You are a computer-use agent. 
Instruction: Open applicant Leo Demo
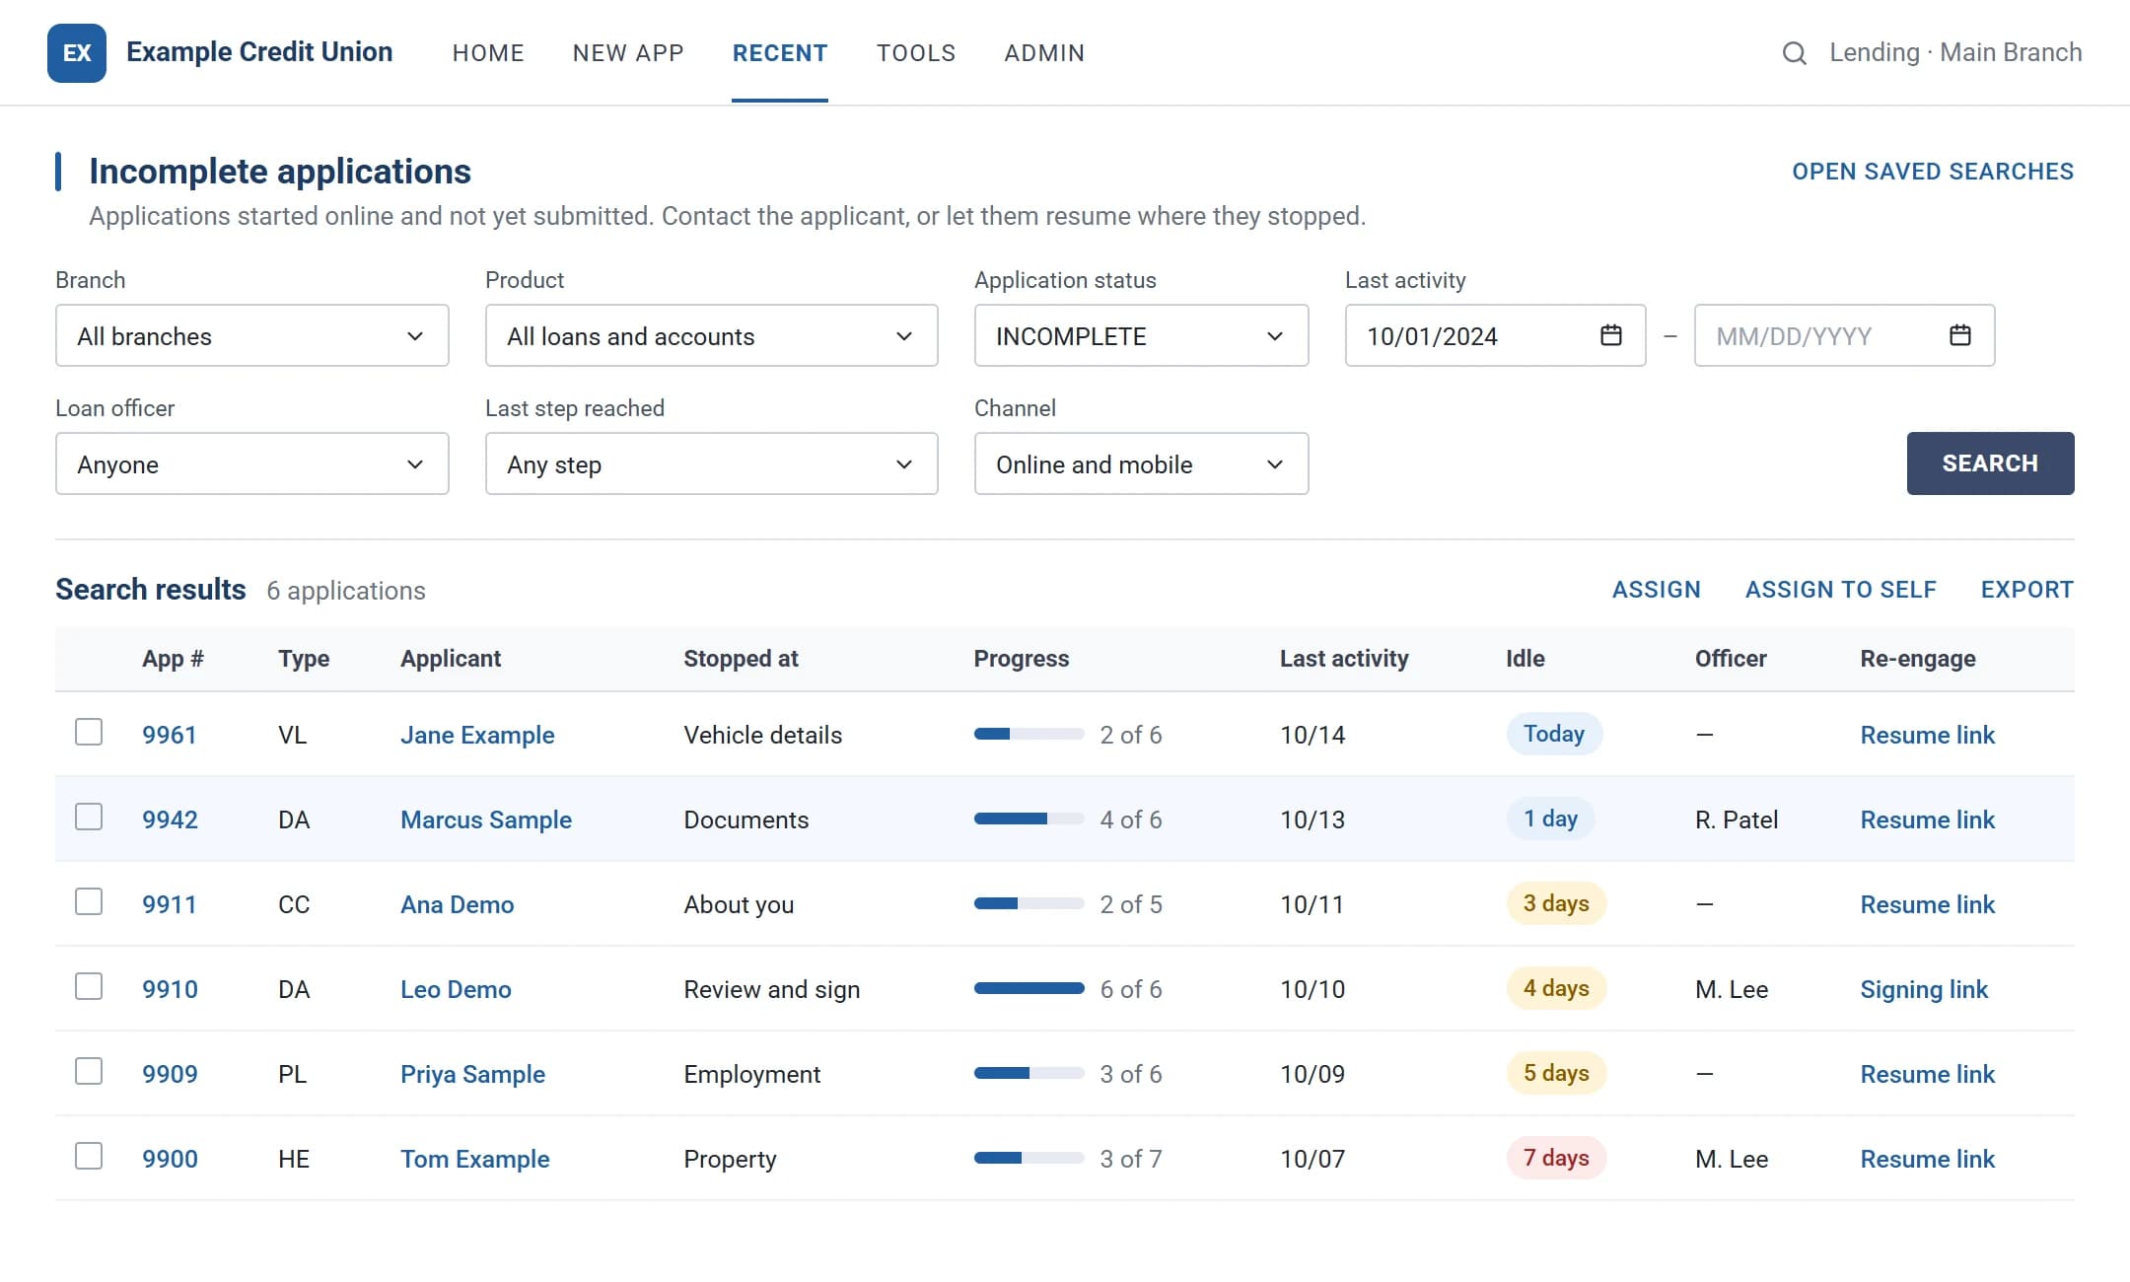[x=456, y=989]
